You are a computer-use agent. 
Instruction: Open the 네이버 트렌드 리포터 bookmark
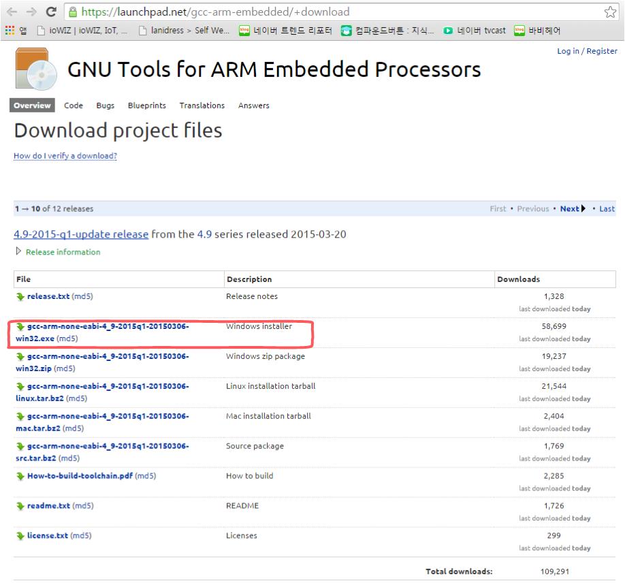coord(285,30)
